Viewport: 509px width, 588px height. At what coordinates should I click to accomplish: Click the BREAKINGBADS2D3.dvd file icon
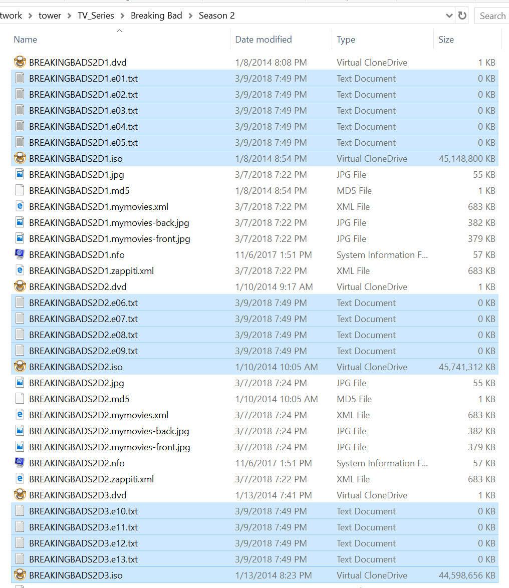pos(20,495)
